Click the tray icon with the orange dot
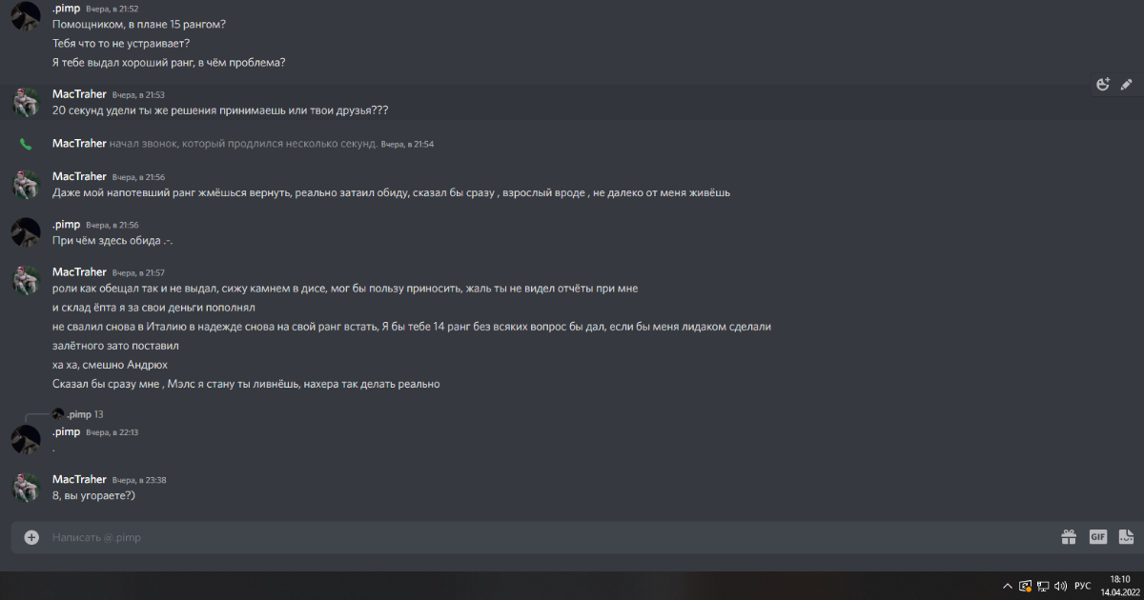 (x=1025, y=586)
